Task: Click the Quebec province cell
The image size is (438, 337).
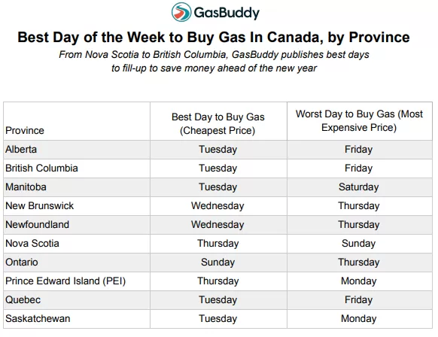Action: [x=77, y=300]
